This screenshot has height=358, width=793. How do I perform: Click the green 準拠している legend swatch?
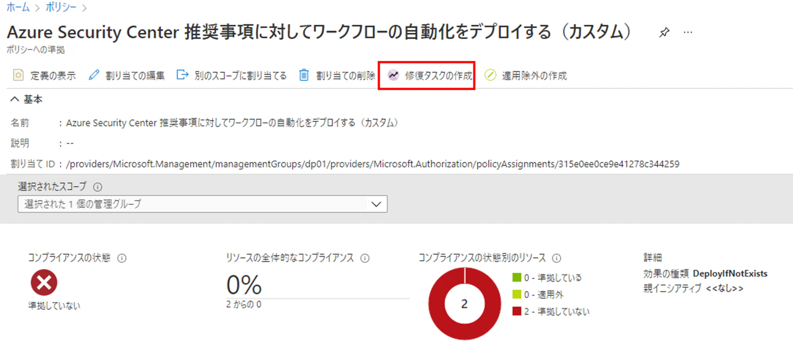pos(517,277)
